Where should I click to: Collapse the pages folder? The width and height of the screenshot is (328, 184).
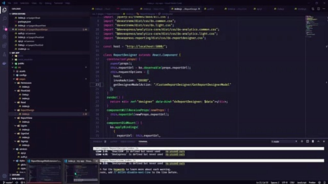coord(22,79)
